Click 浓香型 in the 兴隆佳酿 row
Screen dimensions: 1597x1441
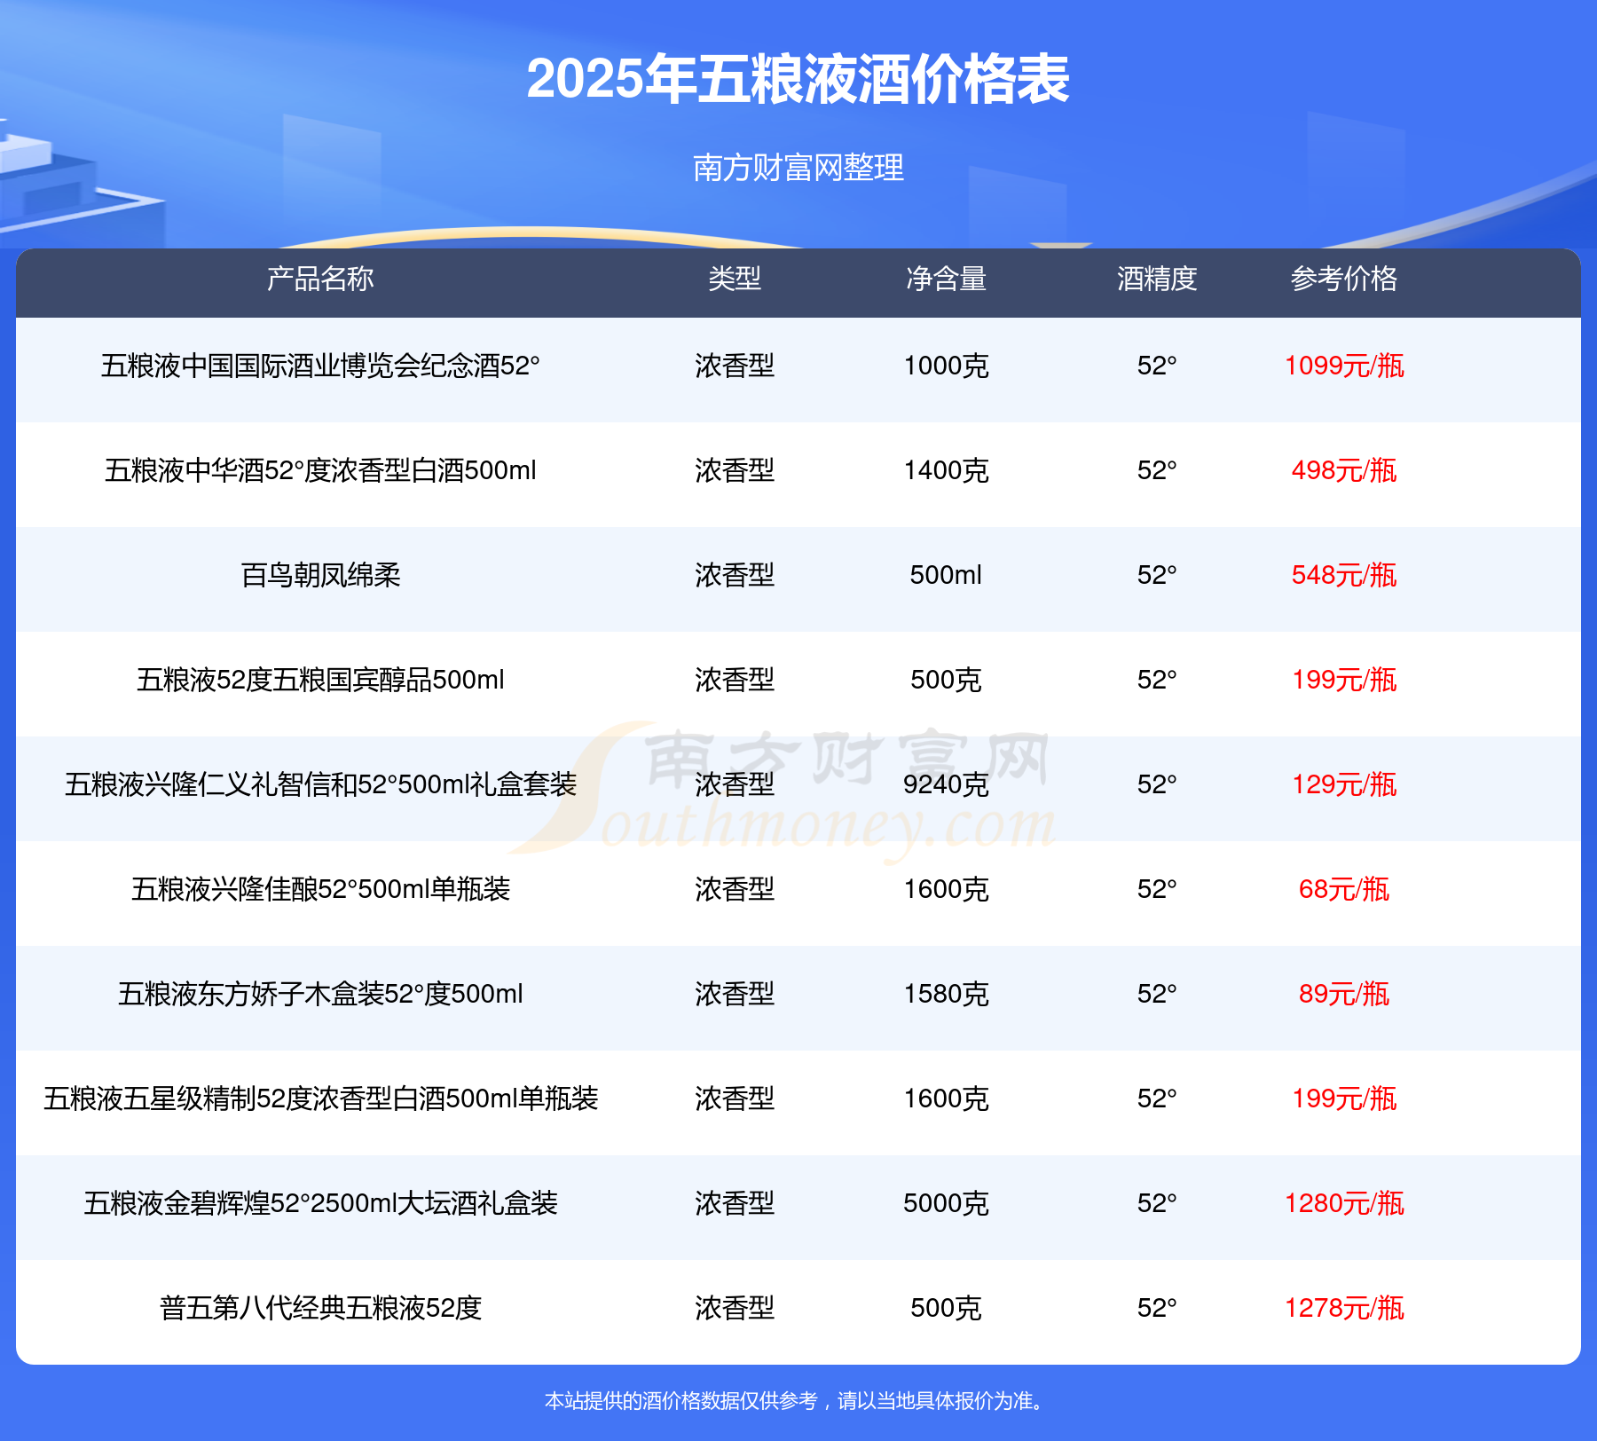[x=735, y=889]
